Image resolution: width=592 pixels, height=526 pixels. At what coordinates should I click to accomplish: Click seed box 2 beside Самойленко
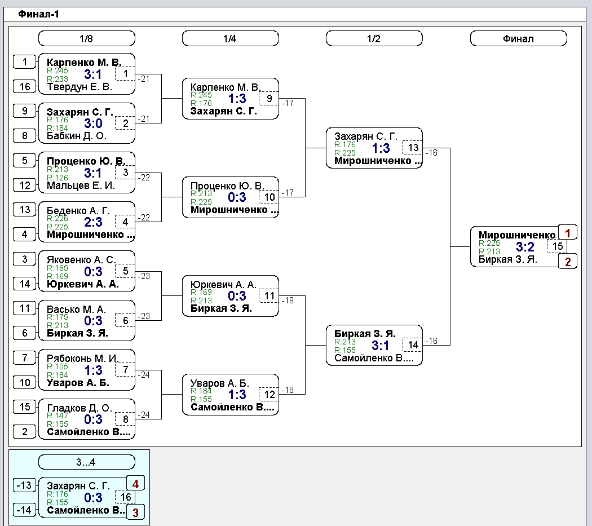point(25,432)
